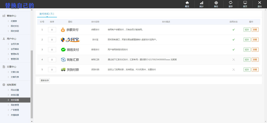Open 微信设置 in the sidebar
Image resolution: width=267 pixels, height=123 pixels.
tap(15, 95)
